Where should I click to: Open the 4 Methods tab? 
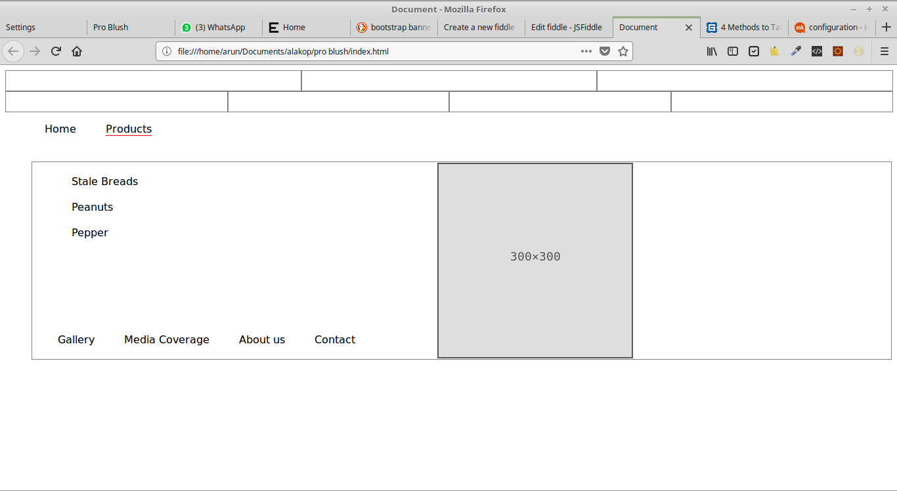tap(745, 28)
